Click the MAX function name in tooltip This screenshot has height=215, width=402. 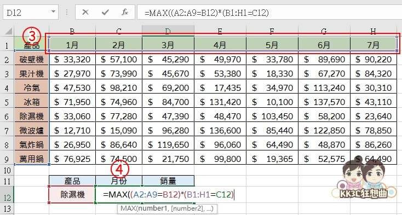click(129, 208)
